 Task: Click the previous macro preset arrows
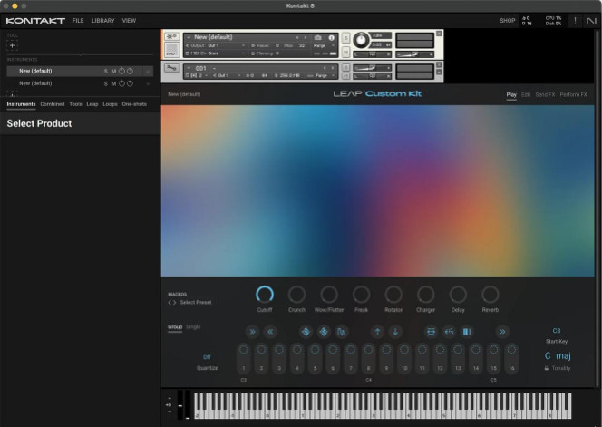[172, 303]
